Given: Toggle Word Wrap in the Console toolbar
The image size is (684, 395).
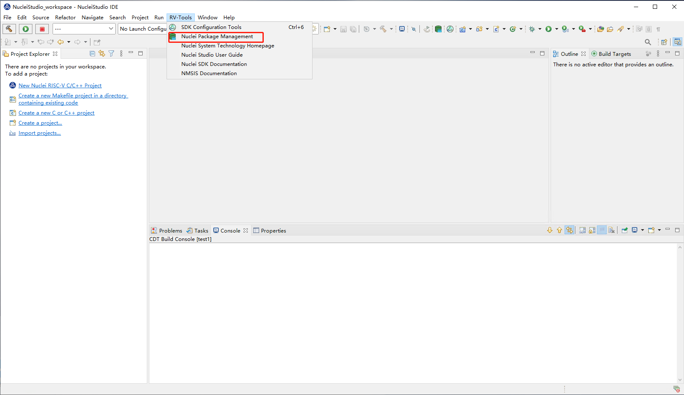Looking at the screenshot, I should (602, 230).
